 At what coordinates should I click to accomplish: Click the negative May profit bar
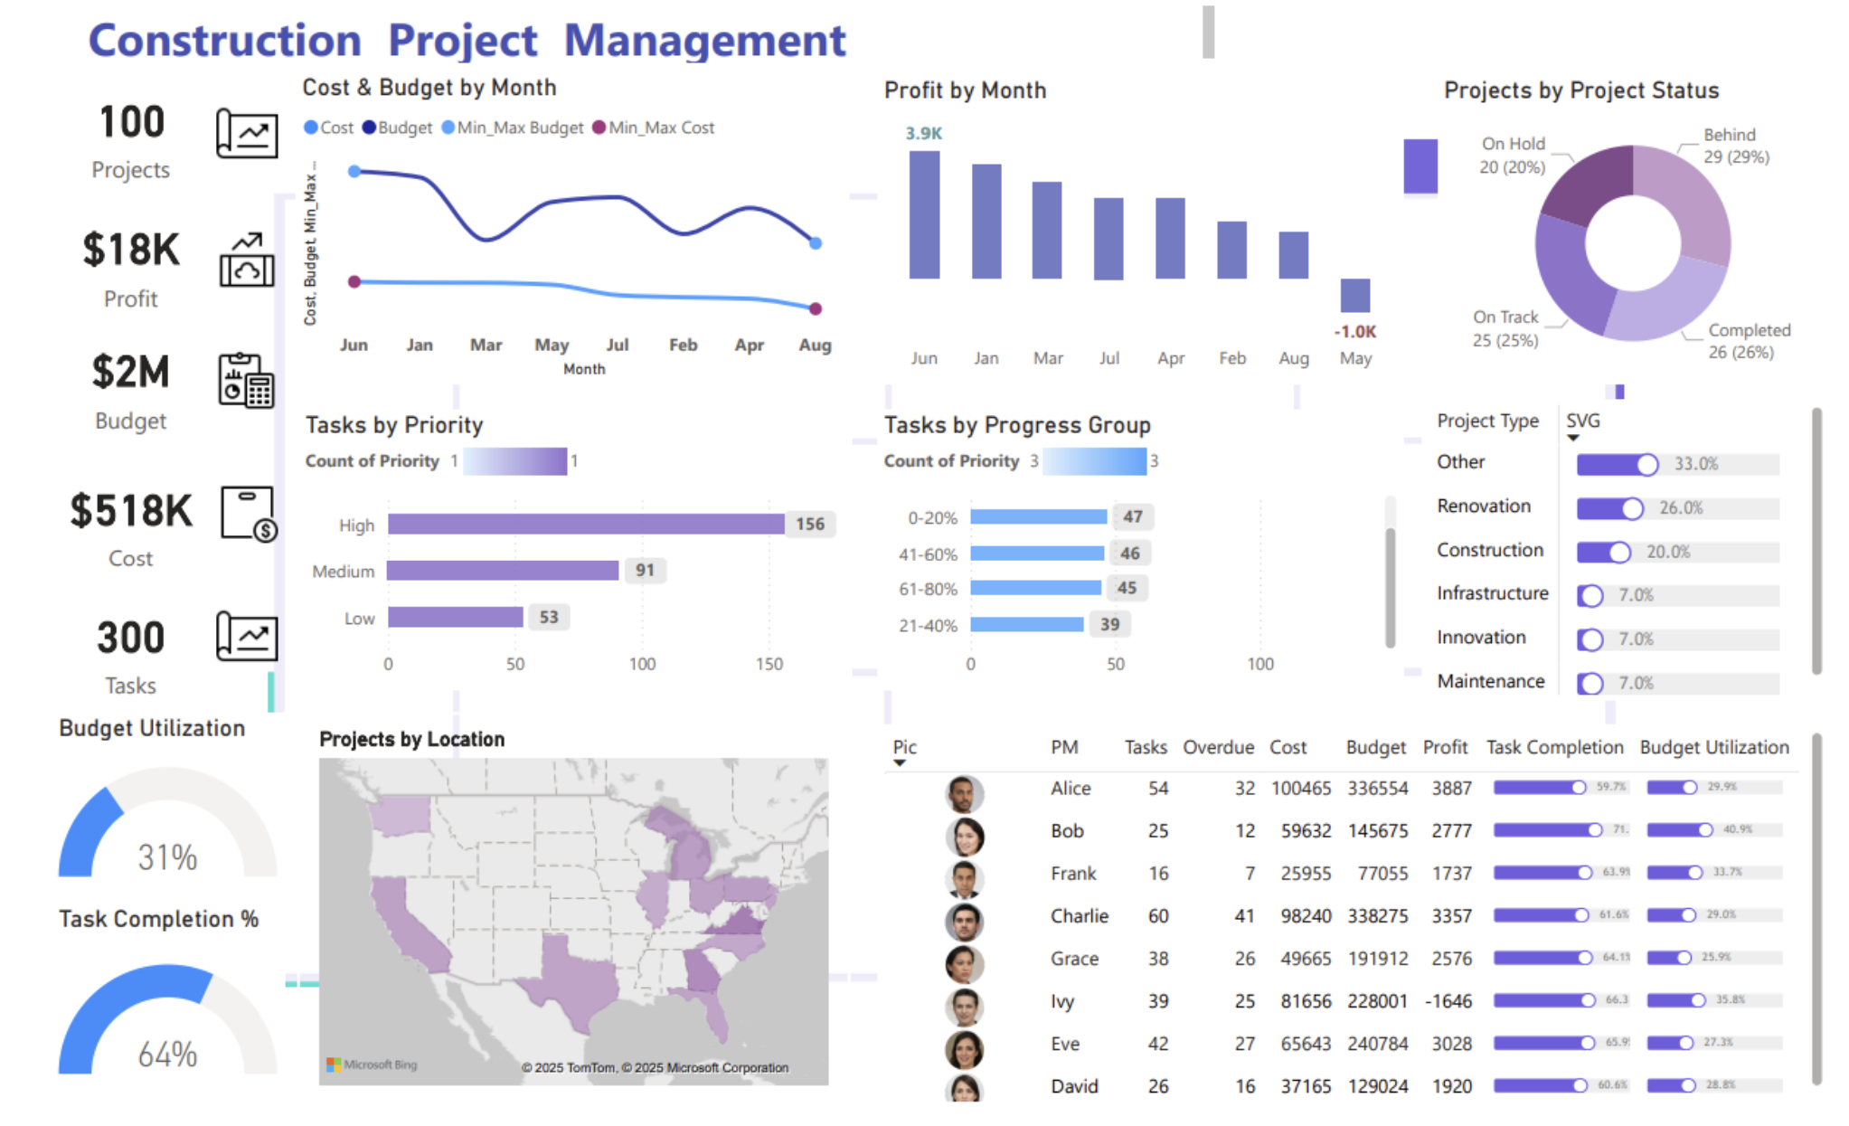(x=1354, y=295)
